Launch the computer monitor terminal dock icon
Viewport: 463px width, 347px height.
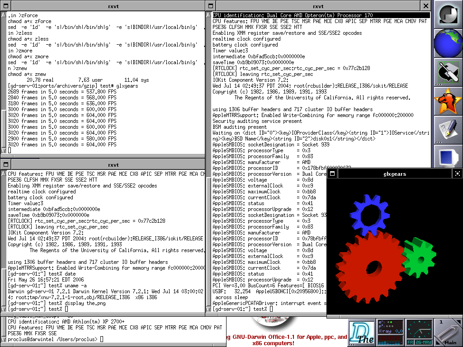click(448, 157)
